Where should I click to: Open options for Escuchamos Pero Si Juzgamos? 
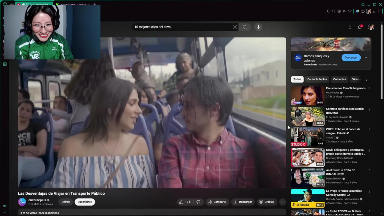pyautogui.click(x=370, y=89)
